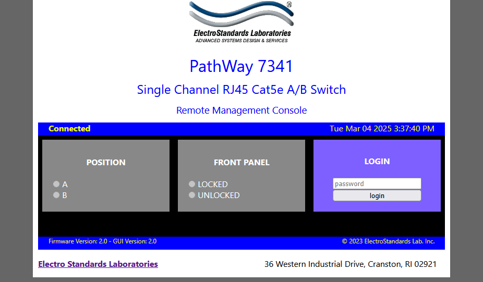This screenshot has width=483, height=282.
Task: Click the ElectroStandards Laboratories logo
Action: [x=242, y=22]
